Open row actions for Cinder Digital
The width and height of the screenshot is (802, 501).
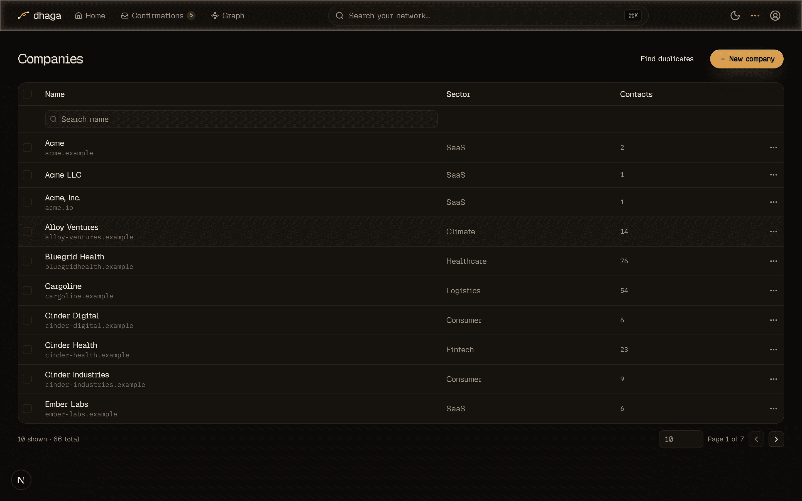pyautogui.click(x=773, y=320)
